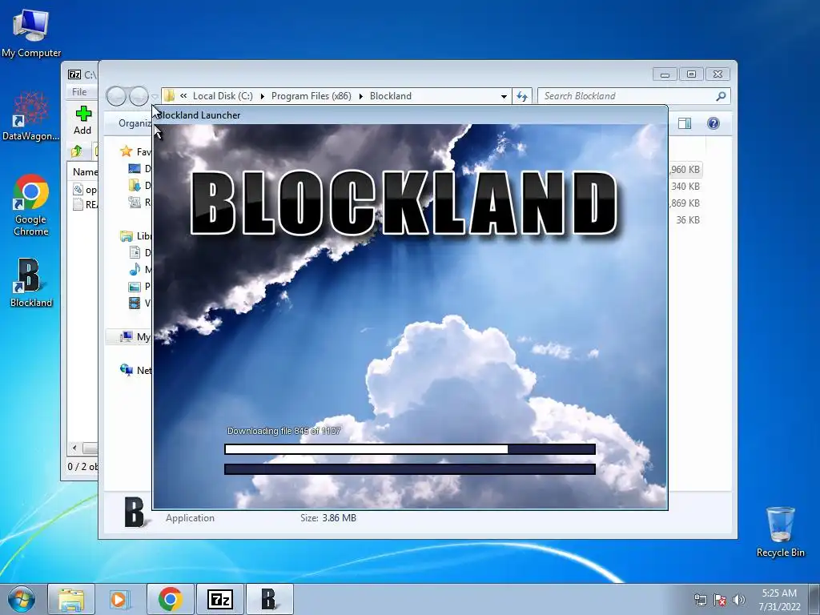Open the Recycle Bin on the desktop
This screenshot has width=820, height=615.
click(780, 532)
